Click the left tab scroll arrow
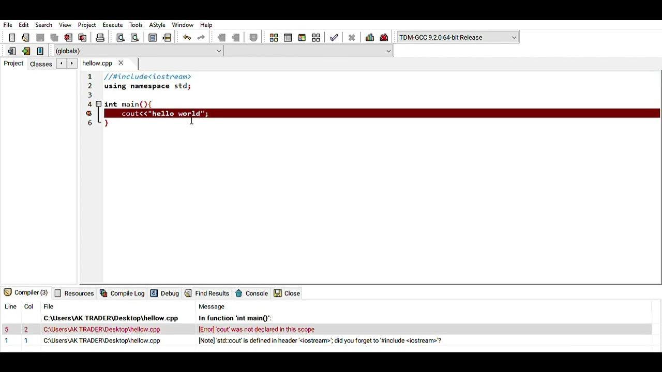 coord(61,63)
